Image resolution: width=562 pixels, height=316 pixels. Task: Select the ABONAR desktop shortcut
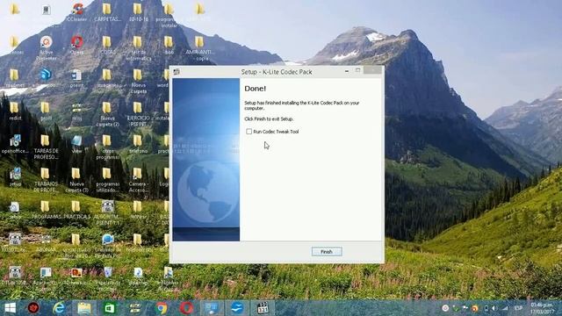click(46, 243)
